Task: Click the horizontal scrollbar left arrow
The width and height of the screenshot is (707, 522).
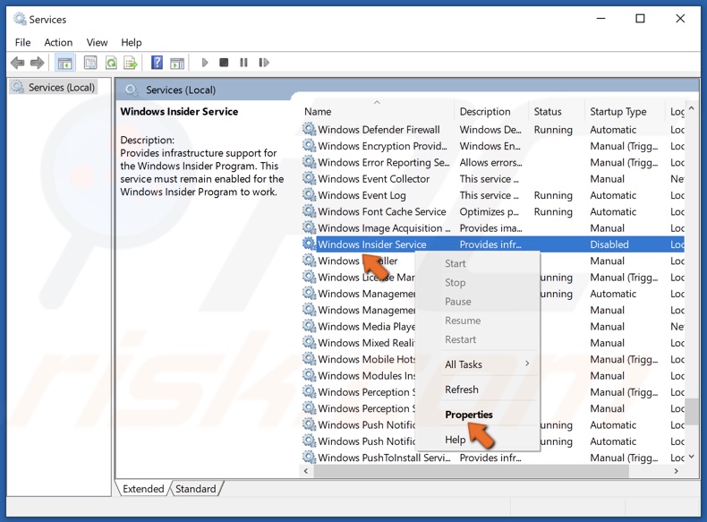Action: [x=306, y=471]
